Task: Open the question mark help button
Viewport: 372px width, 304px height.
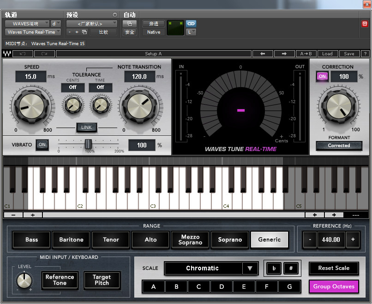Action: 365,54
